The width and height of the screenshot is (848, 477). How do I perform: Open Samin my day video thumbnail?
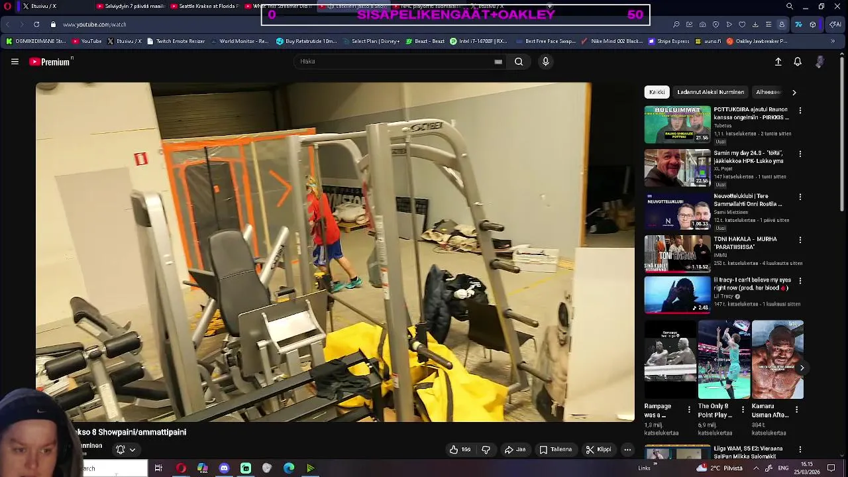(677, 168)
